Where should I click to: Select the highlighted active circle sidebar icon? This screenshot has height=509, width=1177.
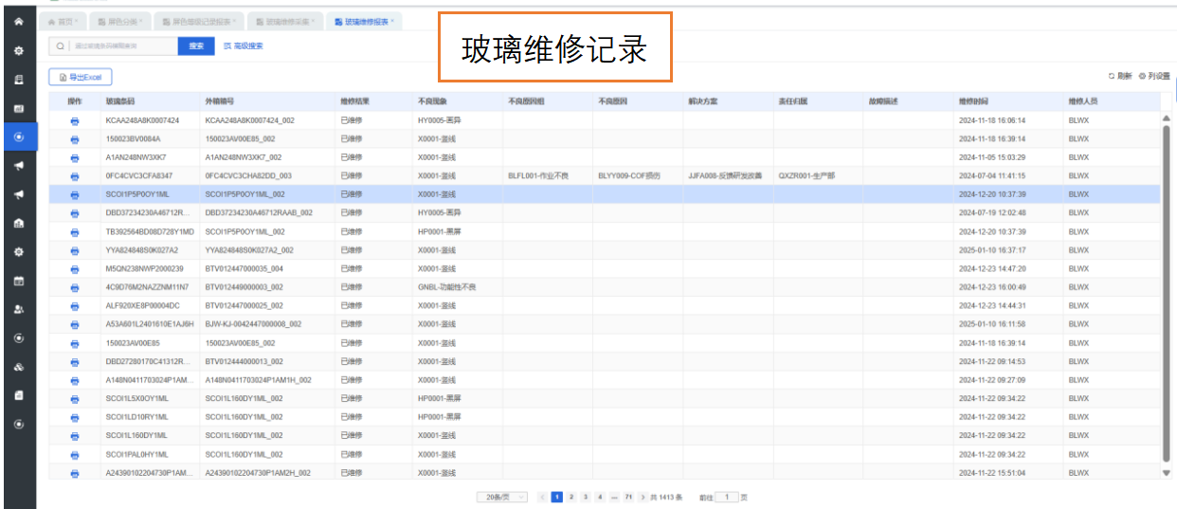(18, 137)
